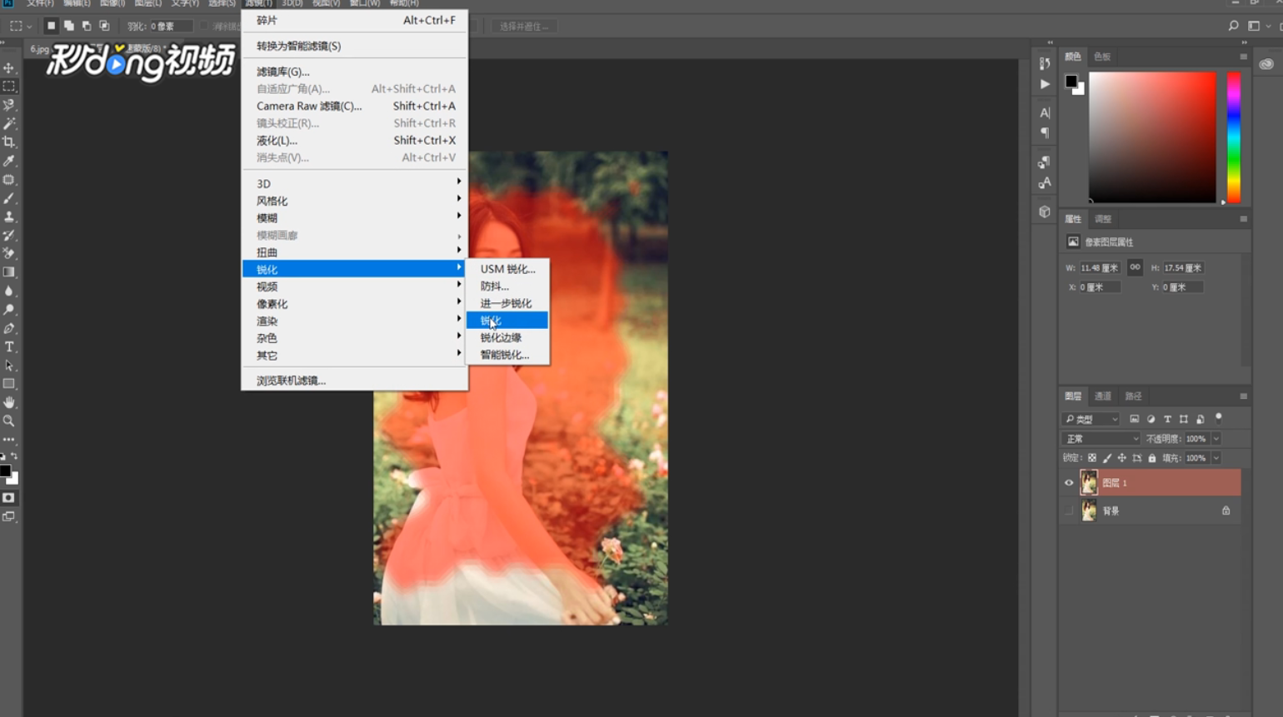The width and height of the screenshot is (1283, 717).
Task: Toggle layer filtering on/off switch
Action: tap(1219, 418)
